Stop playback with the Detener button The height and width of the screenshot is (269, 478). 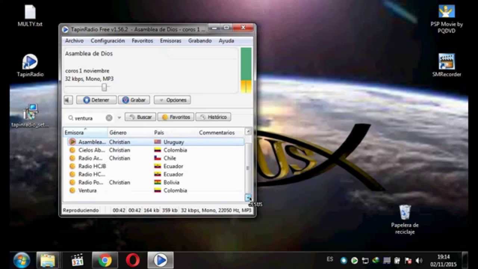96,100
